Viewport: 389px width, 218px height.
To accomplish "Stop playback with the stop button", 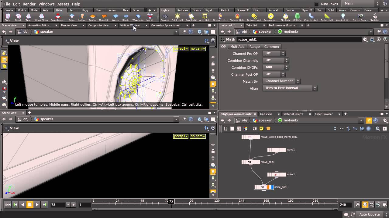I will pos(30,205).
